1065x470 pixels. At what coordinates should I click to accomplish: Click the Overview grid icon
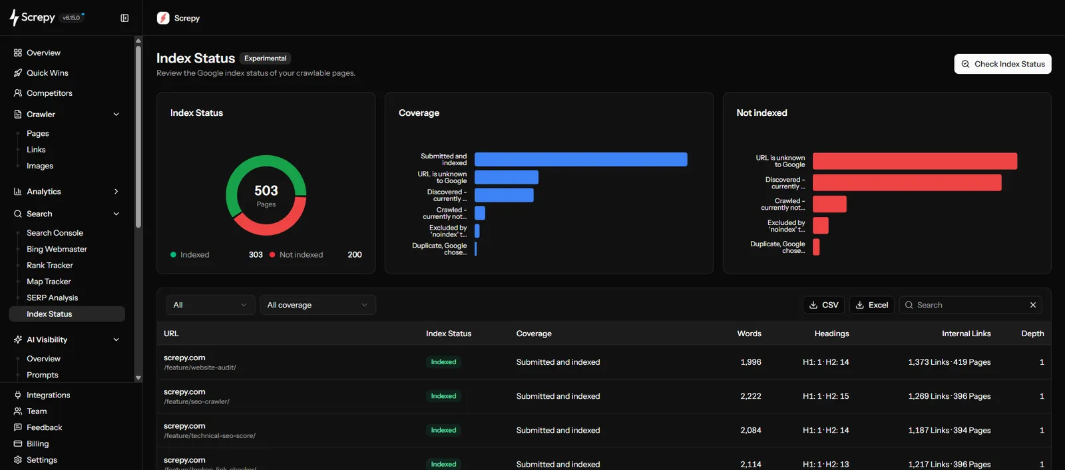click(x=18, y=53)
